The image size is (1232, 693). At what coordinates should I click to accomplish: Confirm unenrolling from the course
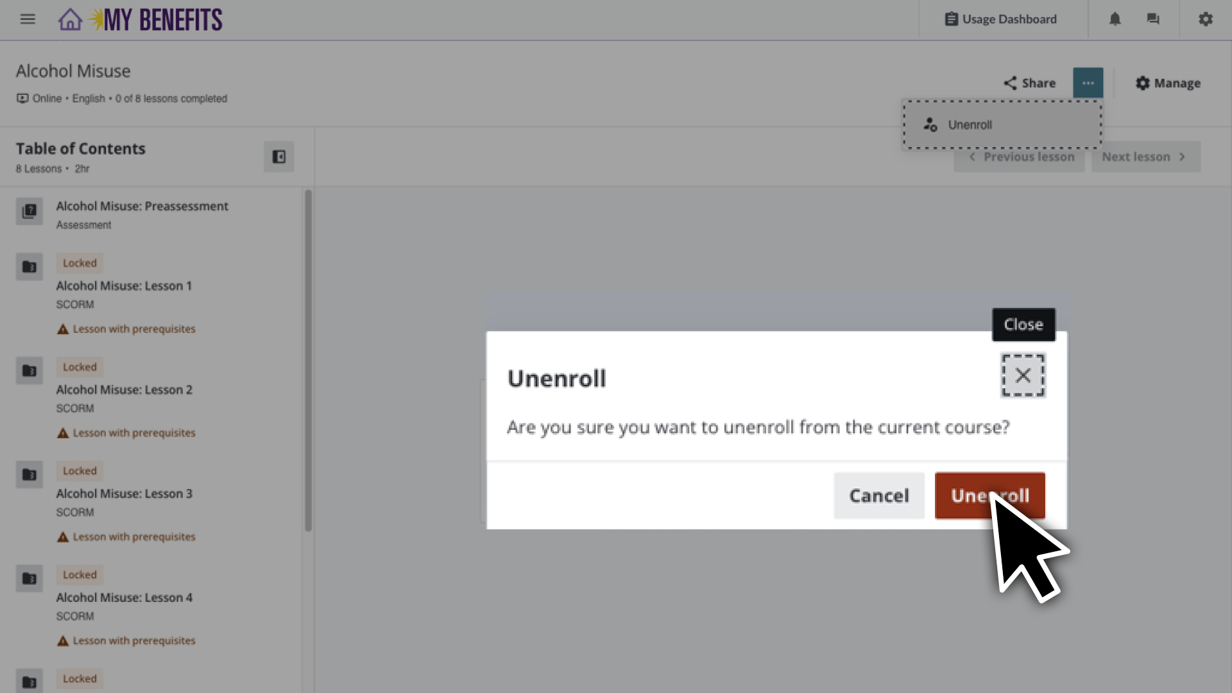click(x=989, y=495)
